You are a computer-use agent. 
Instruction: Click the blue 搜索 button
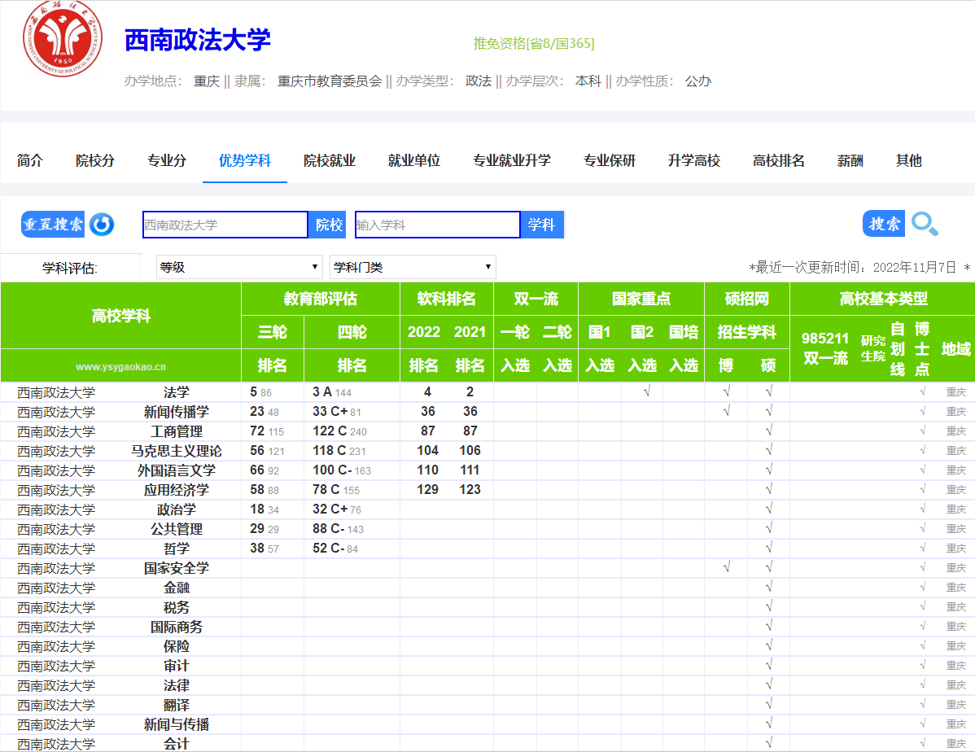click(884, 224)
